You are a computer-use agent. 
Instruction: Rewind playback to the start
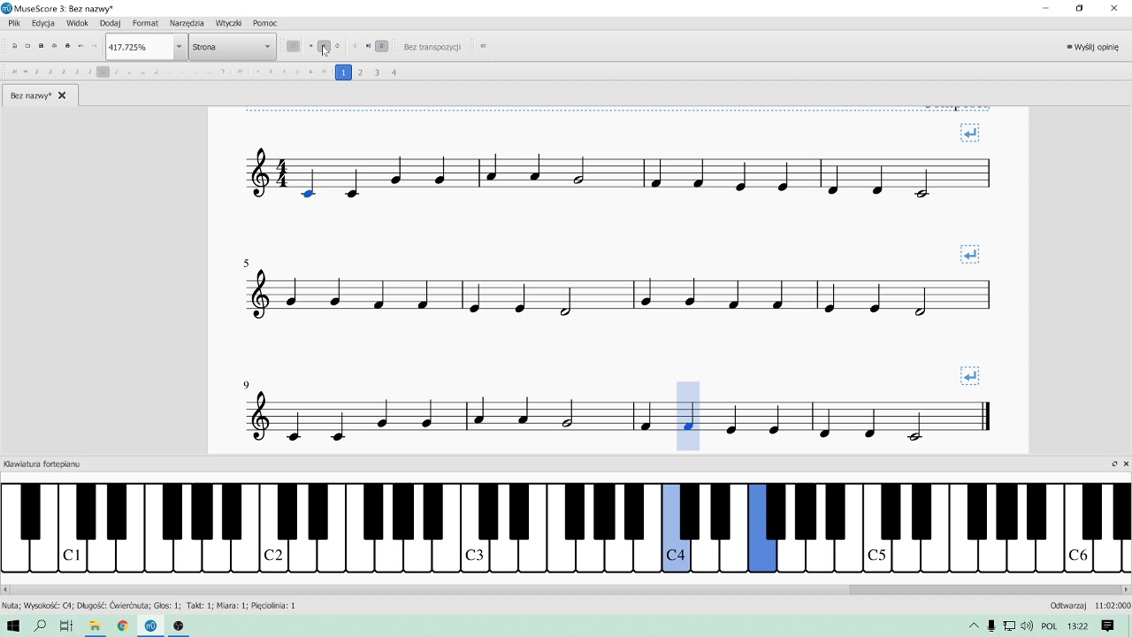pos(310,46)
